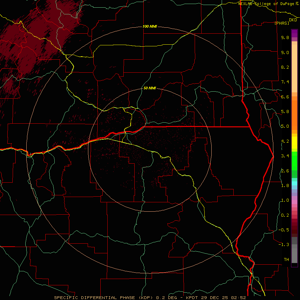Select the "8.2" scale label

[x=285, y=67]
